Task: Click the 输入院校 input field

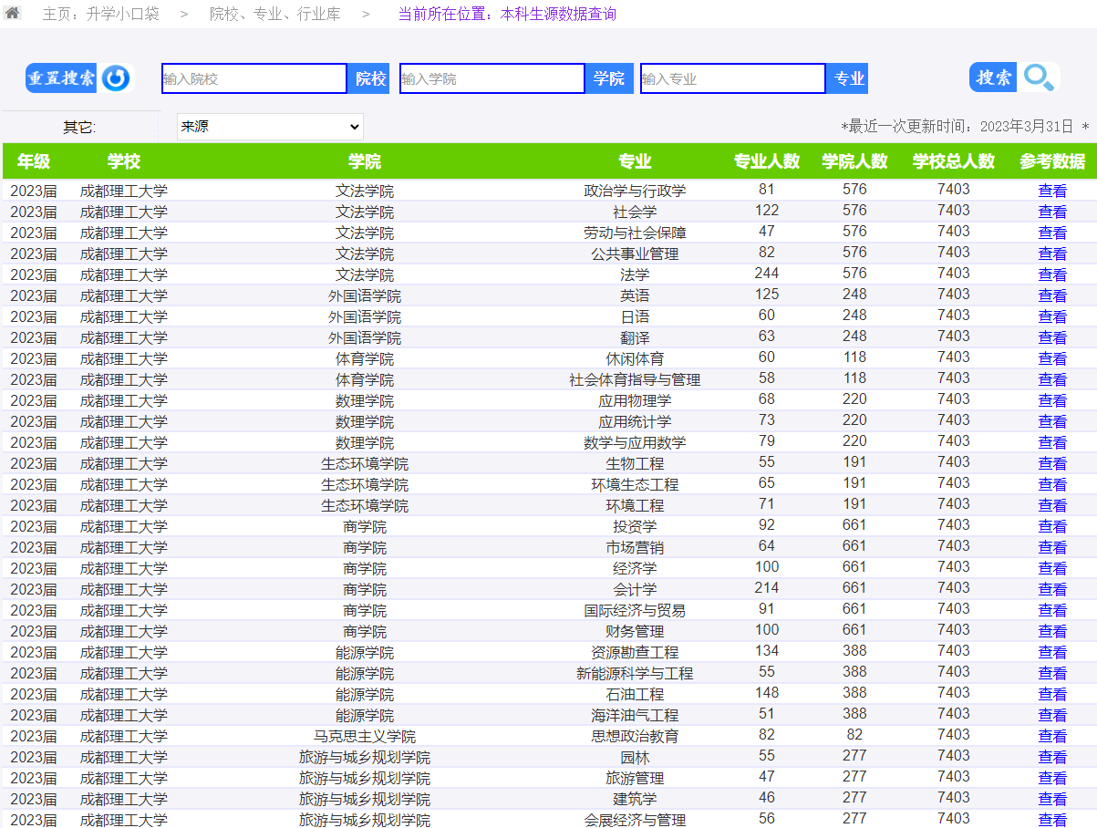Action: 254,79
